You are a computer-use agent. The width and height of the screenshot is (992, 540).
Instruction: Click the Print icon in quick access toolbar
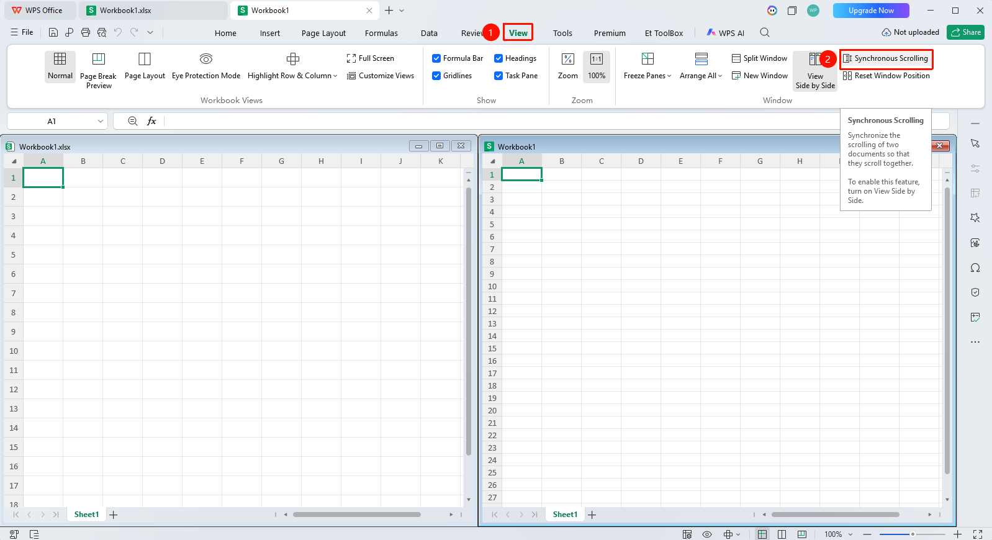click(86, 32)
